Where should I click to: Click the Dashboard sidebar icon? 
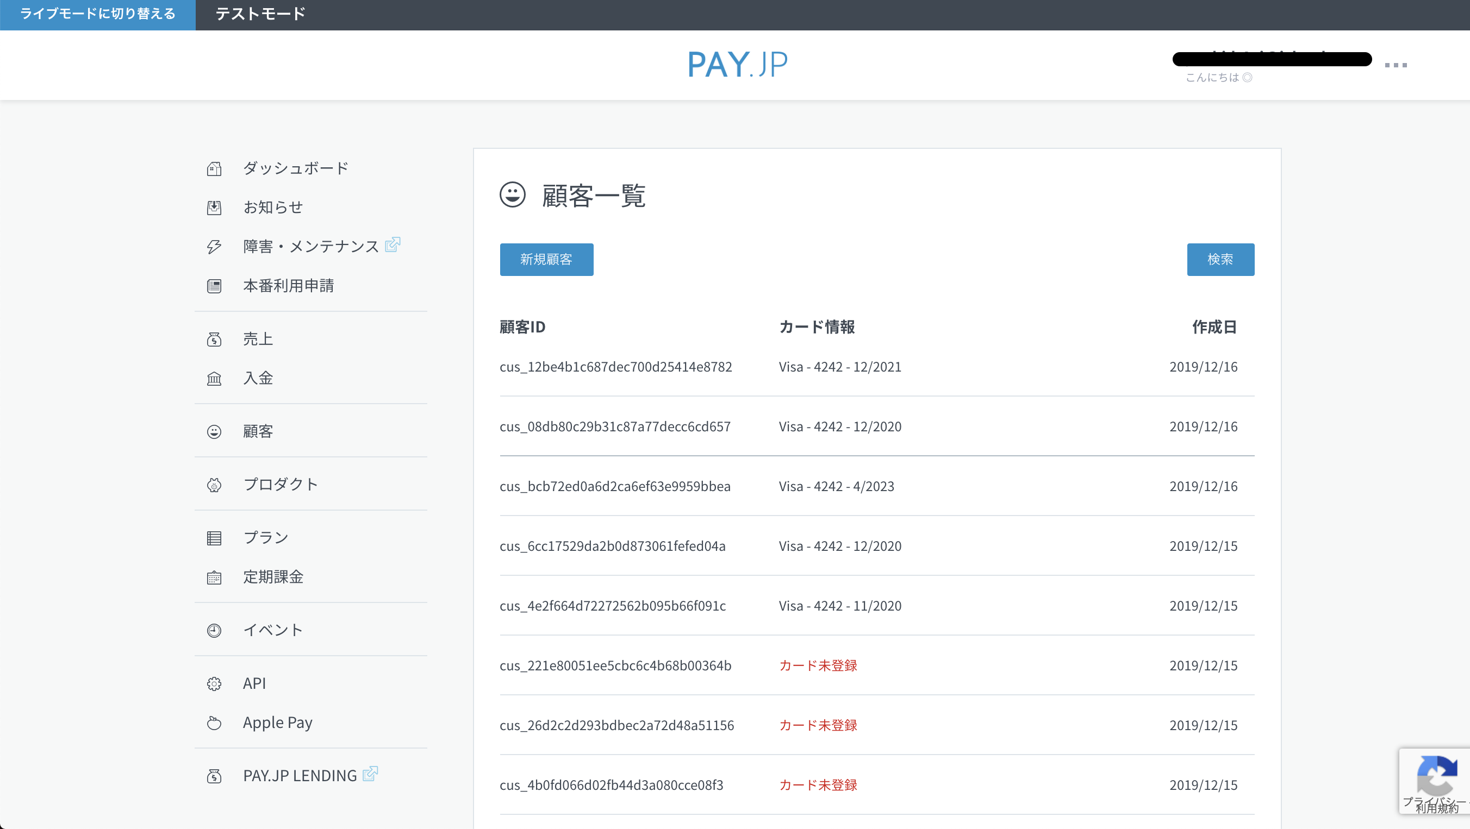pyautogui.click(x=214, y=169)
